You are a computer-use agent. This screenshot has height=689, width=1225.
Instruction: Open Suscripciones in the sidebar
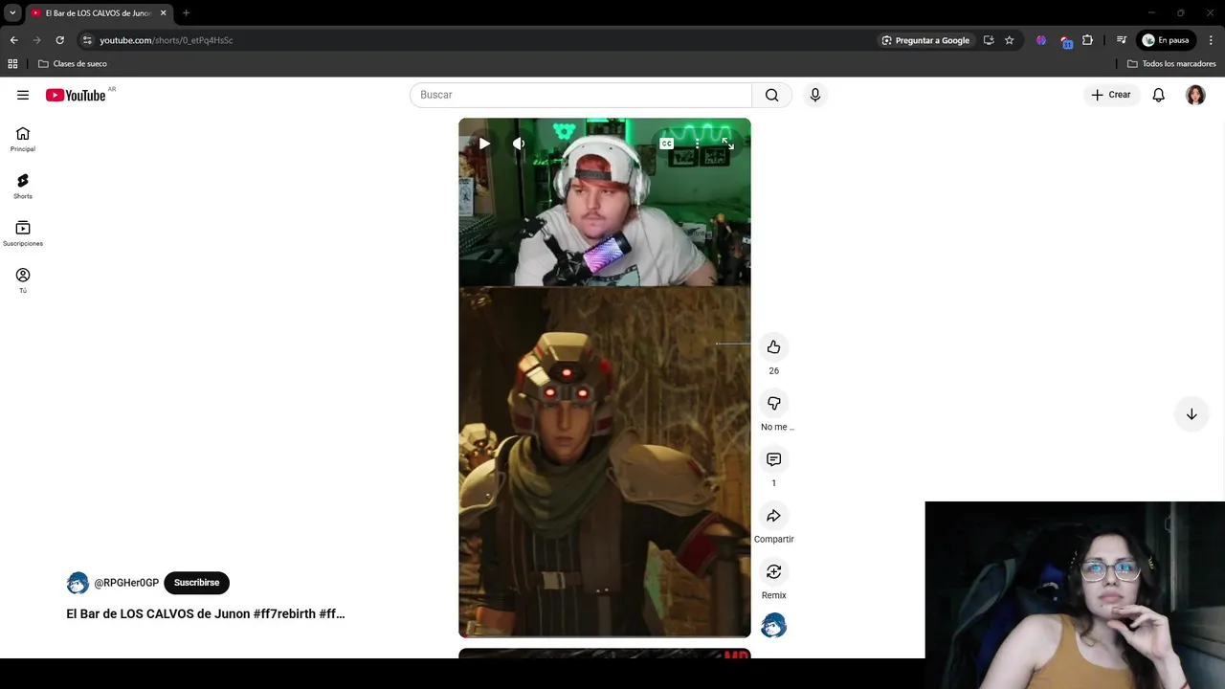point(23,233)
